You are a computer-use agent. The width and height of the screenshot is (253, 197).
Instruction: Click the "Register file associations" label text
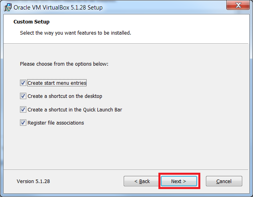pyautogui.click(x=55, y=123)
